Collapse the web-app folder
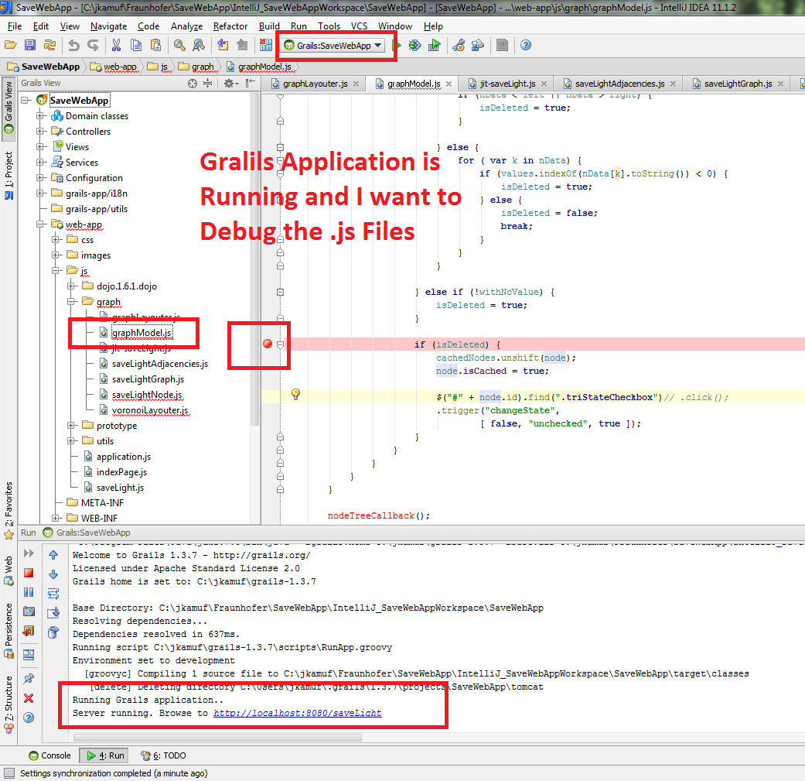Viewport: 805px width, 781px height. tap(40, 224)
